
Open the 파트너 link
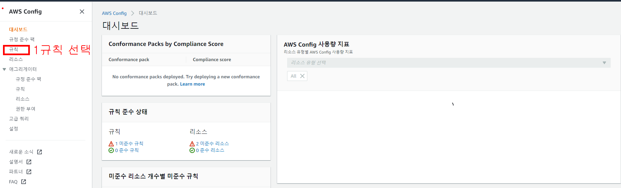(16, 171)
